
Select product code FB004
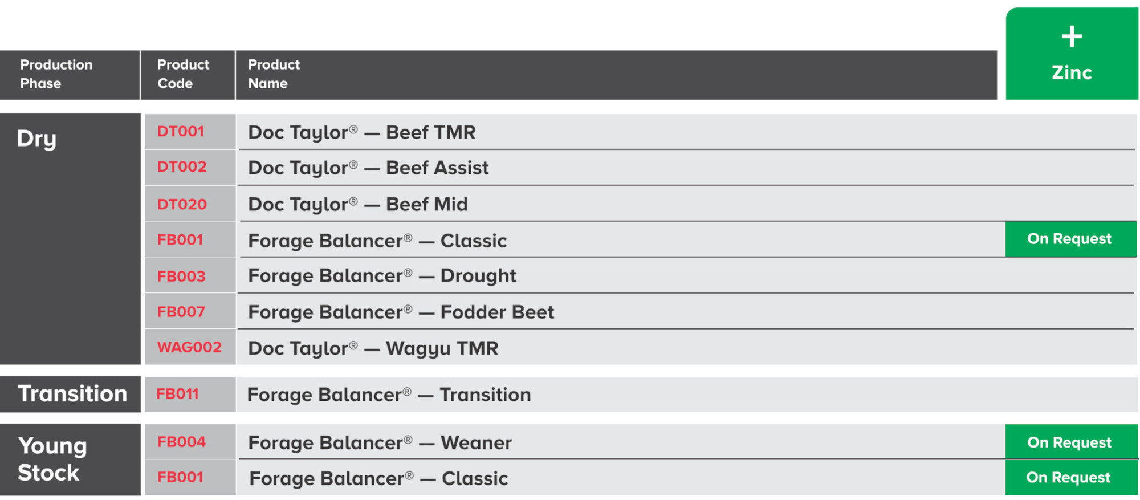[x=181, y=442]
